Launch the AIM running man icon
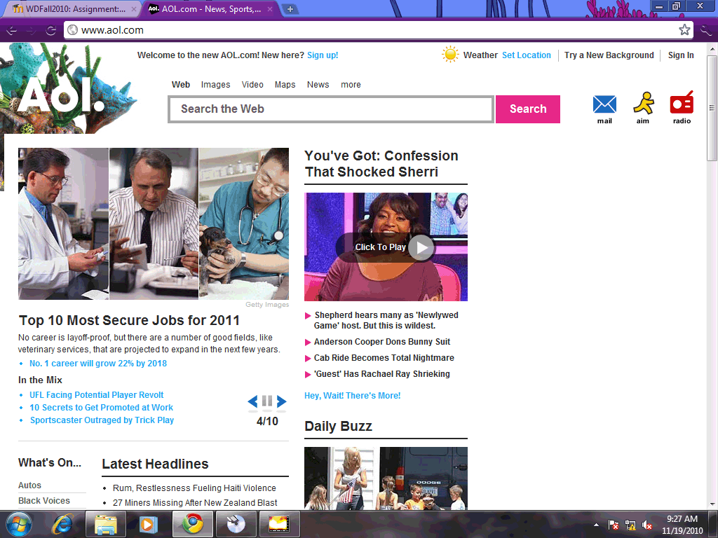This screenshot has width=718, height=538. click(643, 104)
